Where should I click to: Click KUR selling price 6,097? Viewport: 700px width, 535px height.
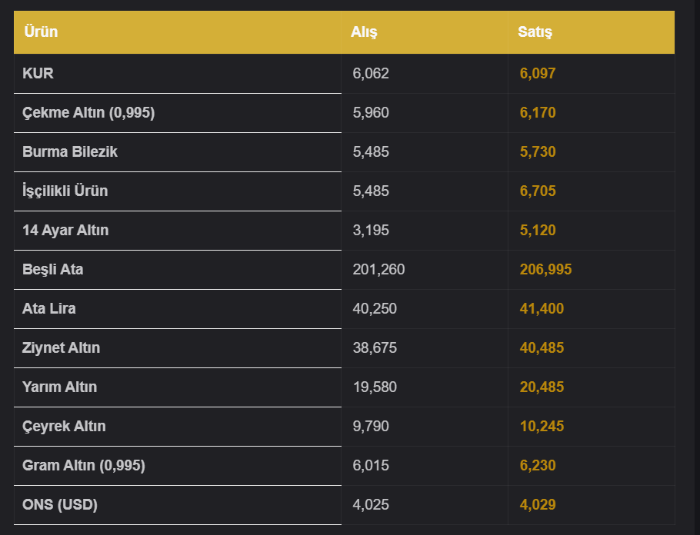click(x=538, y=73)
